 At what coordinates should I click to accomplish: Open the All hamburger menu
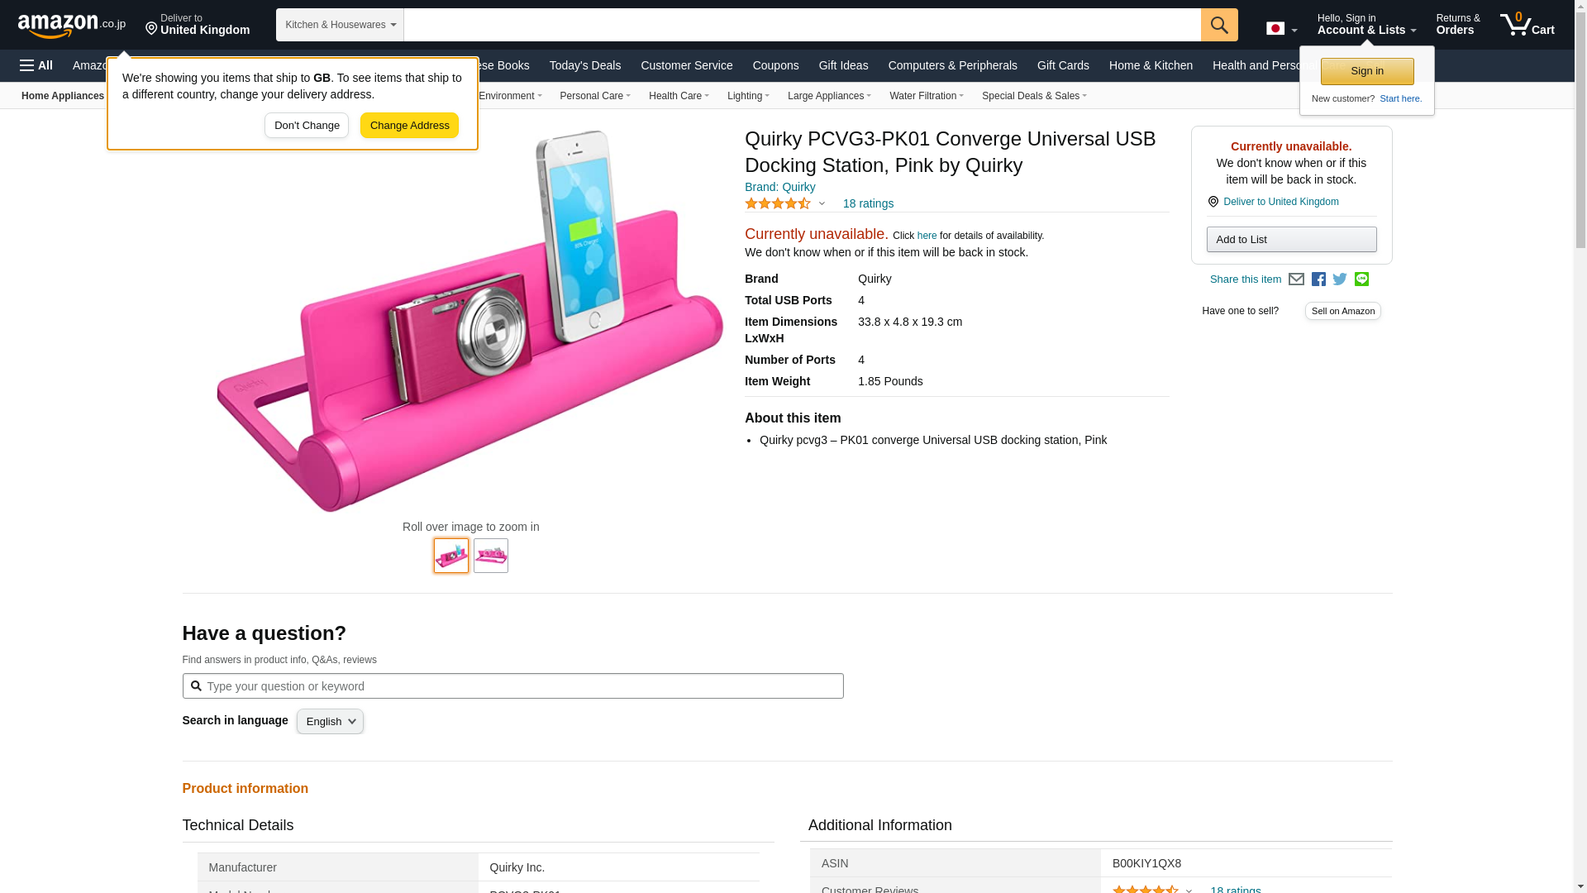click(x=36, y=65)
